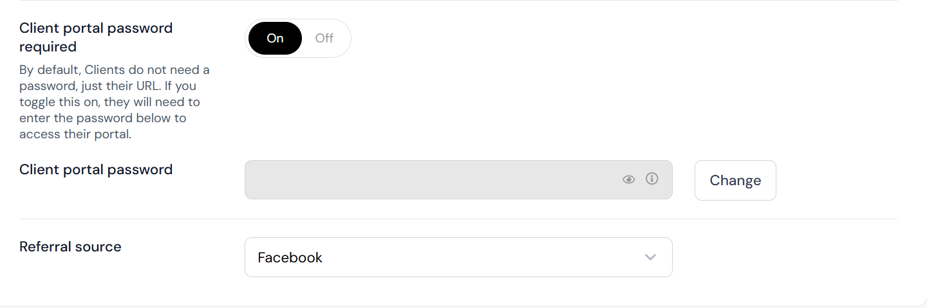Click the Change button

735,180
